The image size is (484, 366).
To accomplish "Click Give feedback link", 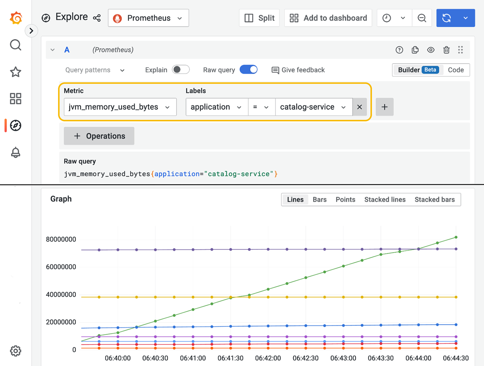I will (298, 70).
